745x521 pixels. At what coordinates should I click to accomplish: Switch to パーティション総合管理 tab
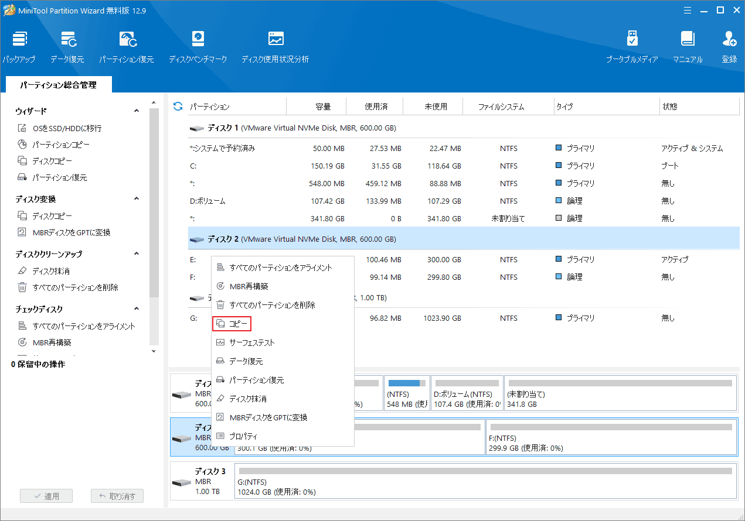[58, 85]
